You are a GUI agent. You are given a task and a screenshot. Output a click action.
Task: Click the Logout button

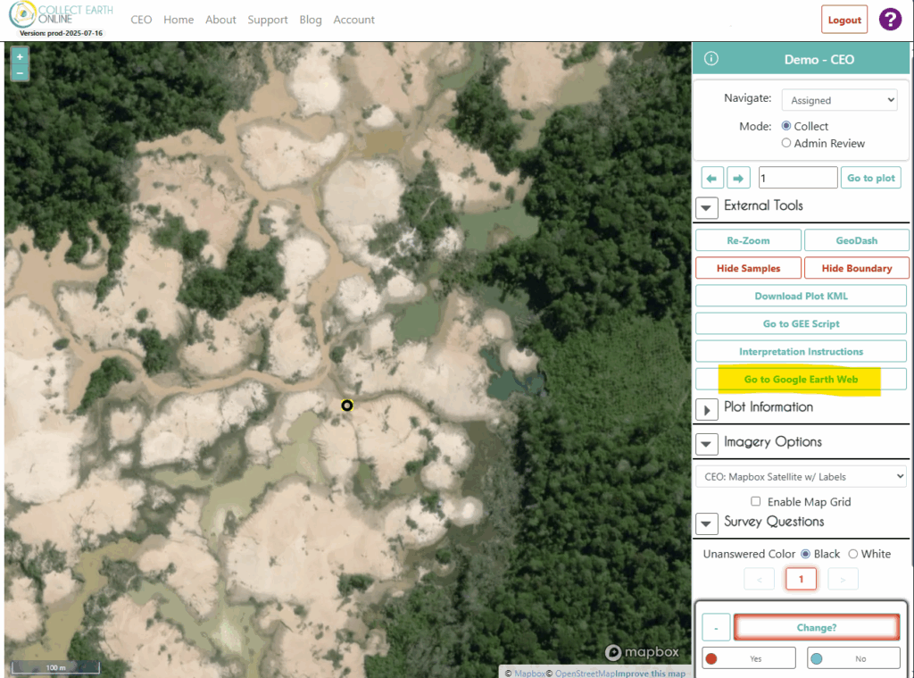click(843, 20)
